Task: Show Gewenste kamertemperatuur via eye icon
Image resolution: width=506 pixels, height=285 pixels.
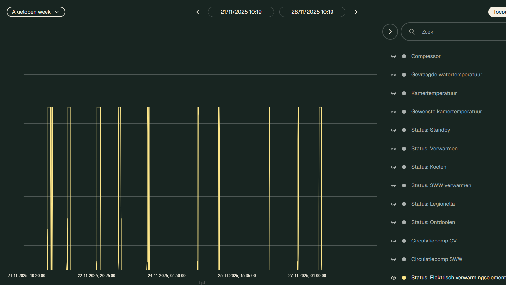Action: coord(394,112)
